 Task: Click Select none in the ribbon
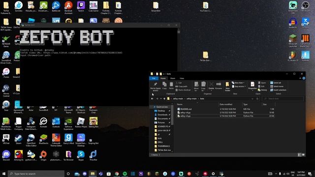[x=277, y=87]
